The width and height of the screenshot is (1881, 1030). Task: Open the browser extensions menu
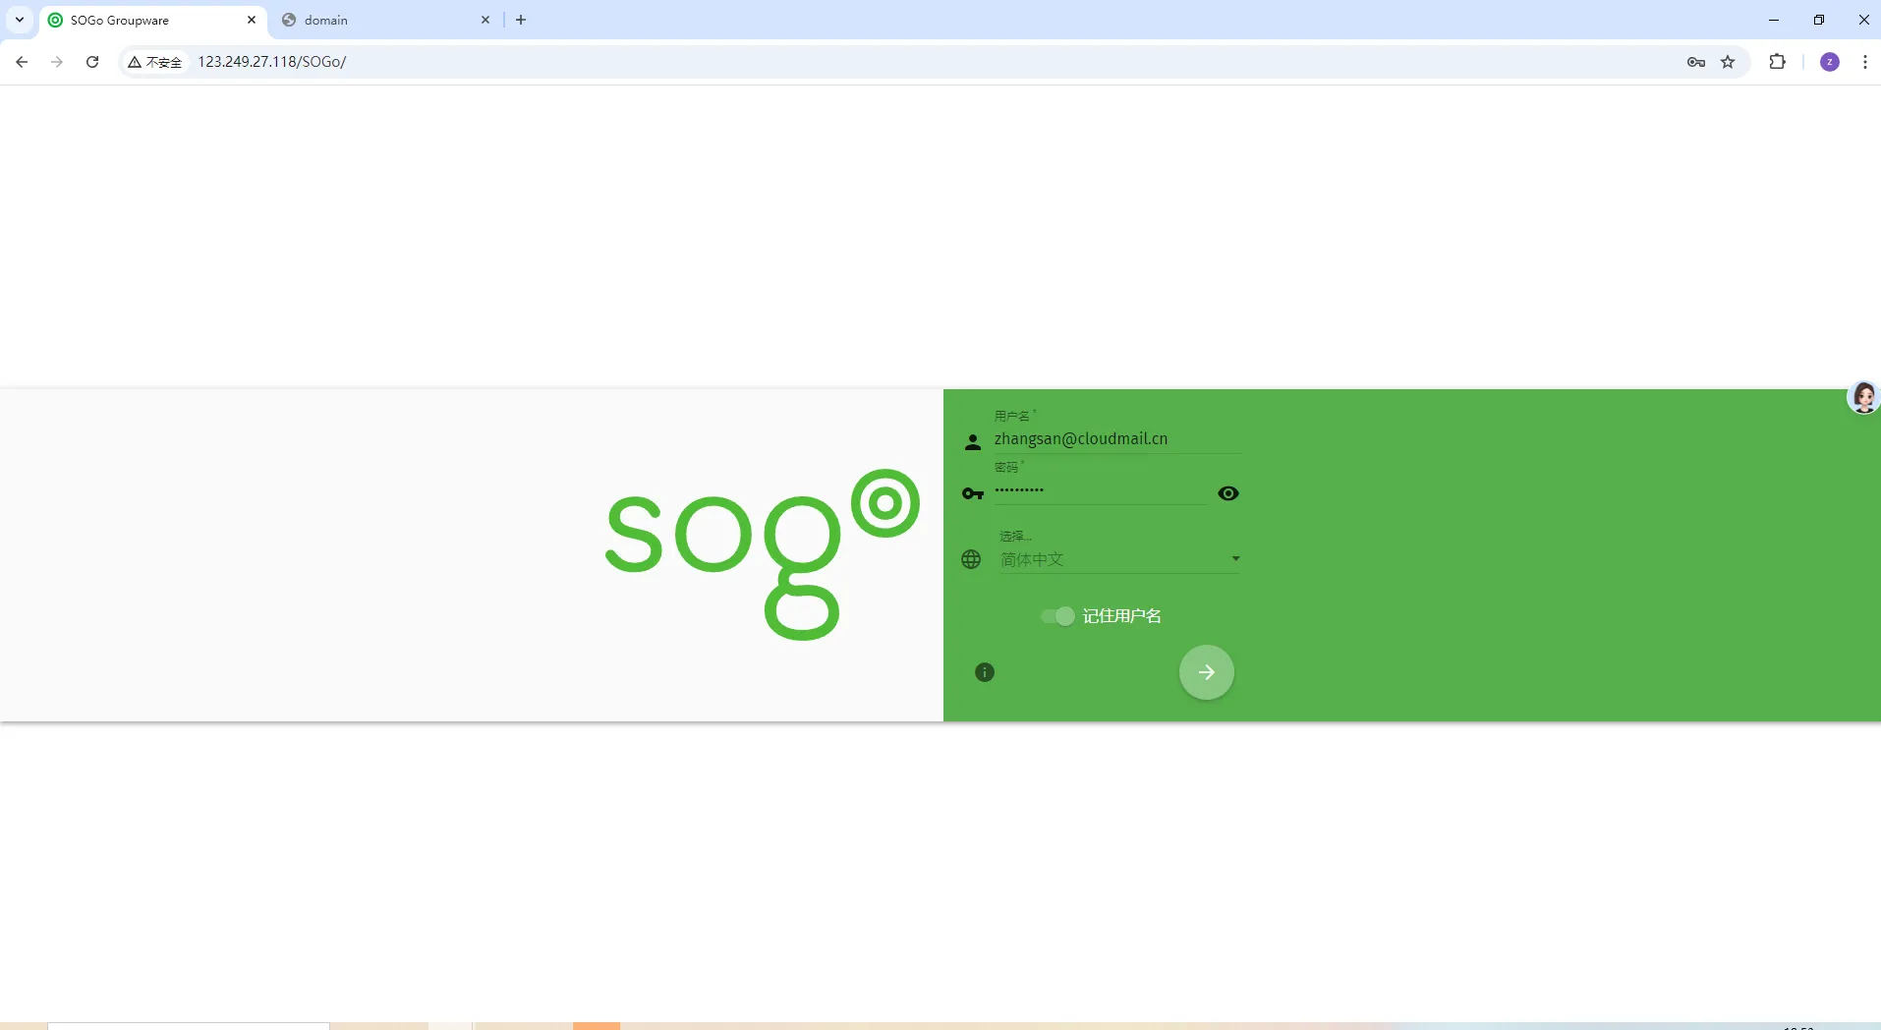(x=1777, y=62)
